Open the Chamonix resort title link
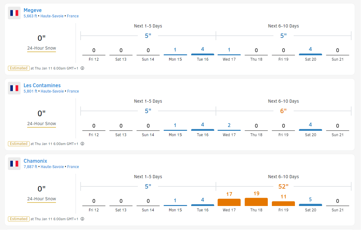 tap(35, 161)
